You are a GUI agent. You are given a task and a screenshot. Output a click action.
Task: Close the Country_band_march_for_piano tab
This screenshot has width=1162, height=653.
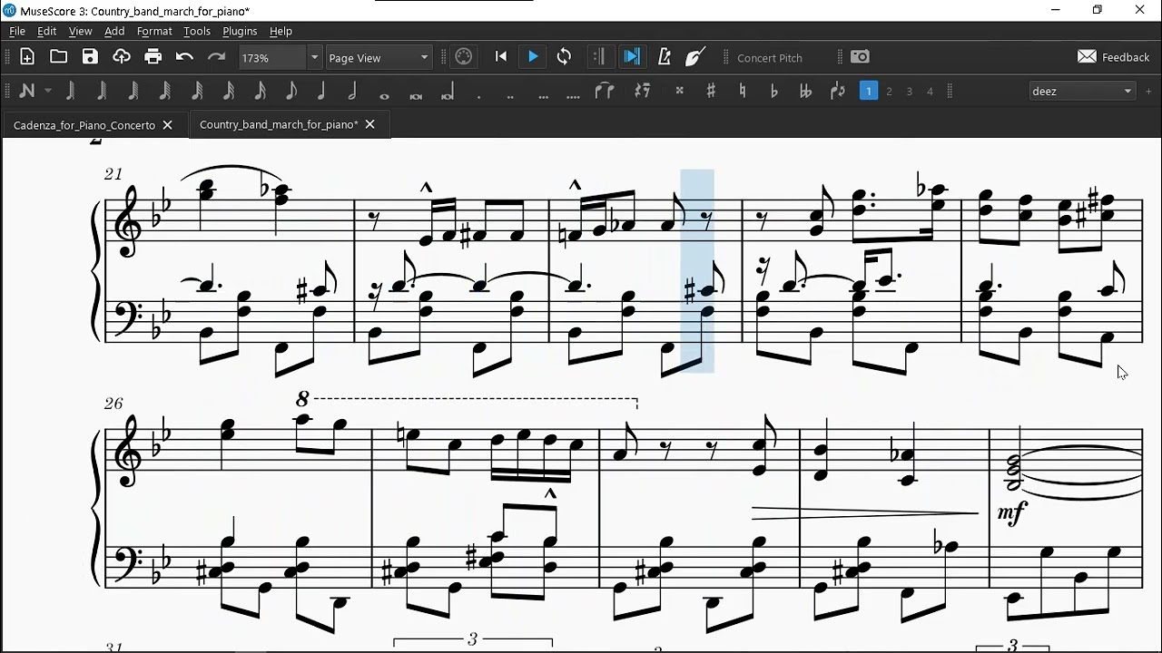369,124
